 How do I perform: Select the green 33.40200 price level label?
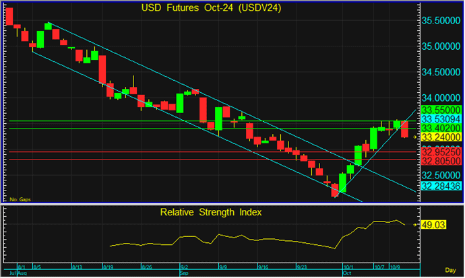[441, 128]
